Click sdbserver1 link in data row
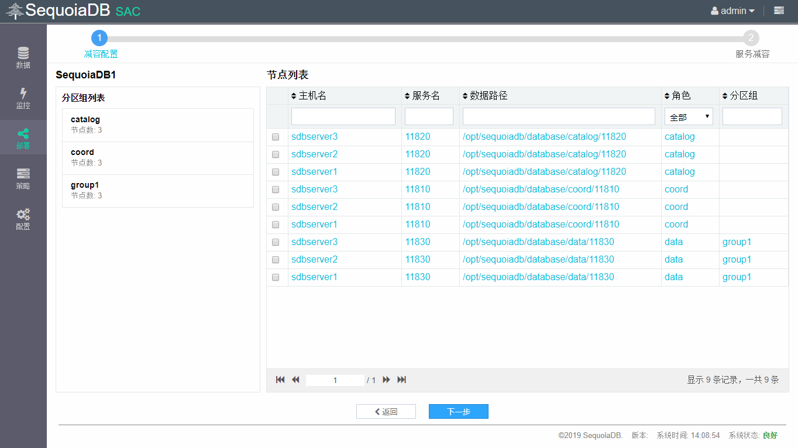Screen dimensions: 798x448 coord(314,277)
